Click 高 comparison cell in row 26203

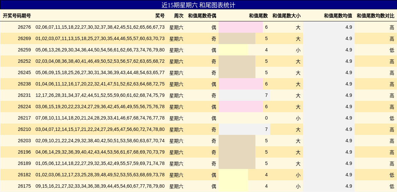point(392,141)
